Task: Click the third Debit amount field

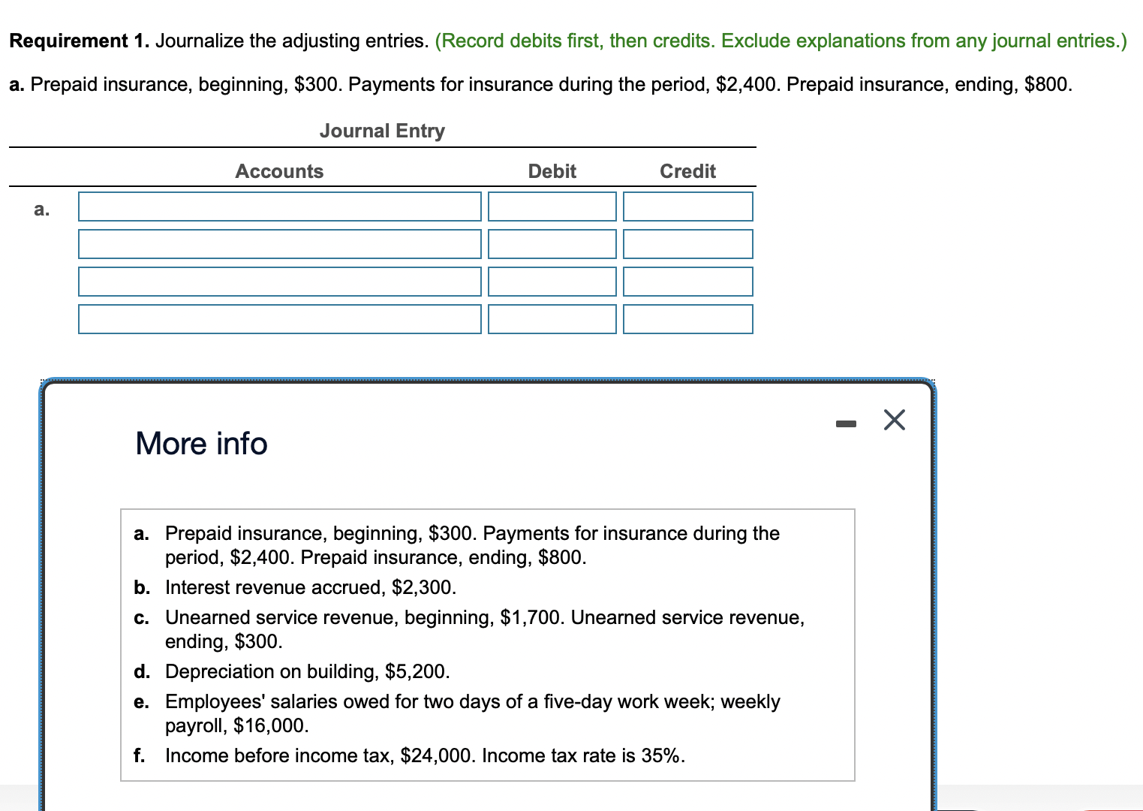Action: pos(552,282)
